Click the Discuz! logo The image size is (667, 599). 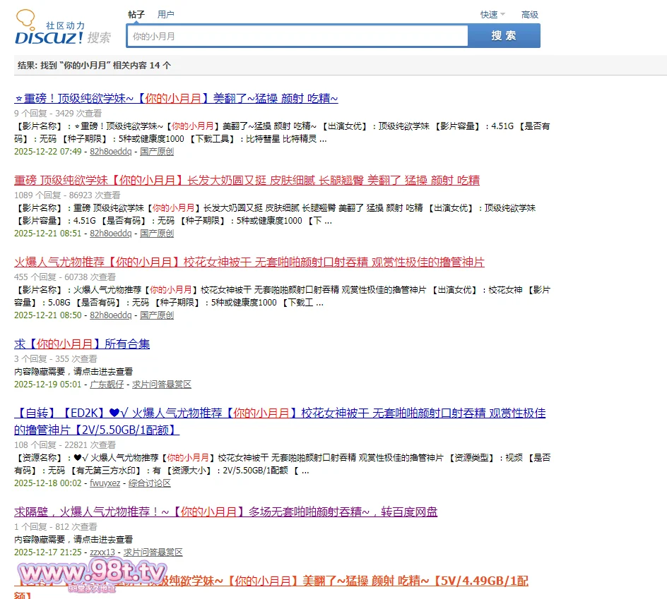coord(62,30)
